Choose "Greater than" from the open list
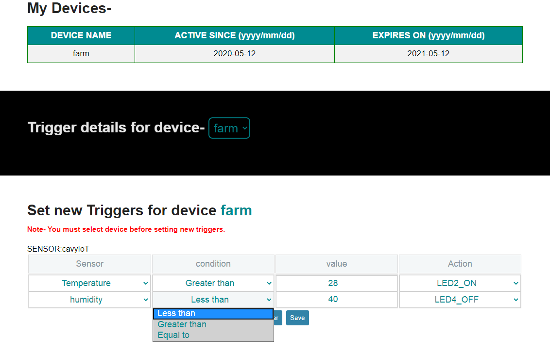 click(x=213, y=324)
